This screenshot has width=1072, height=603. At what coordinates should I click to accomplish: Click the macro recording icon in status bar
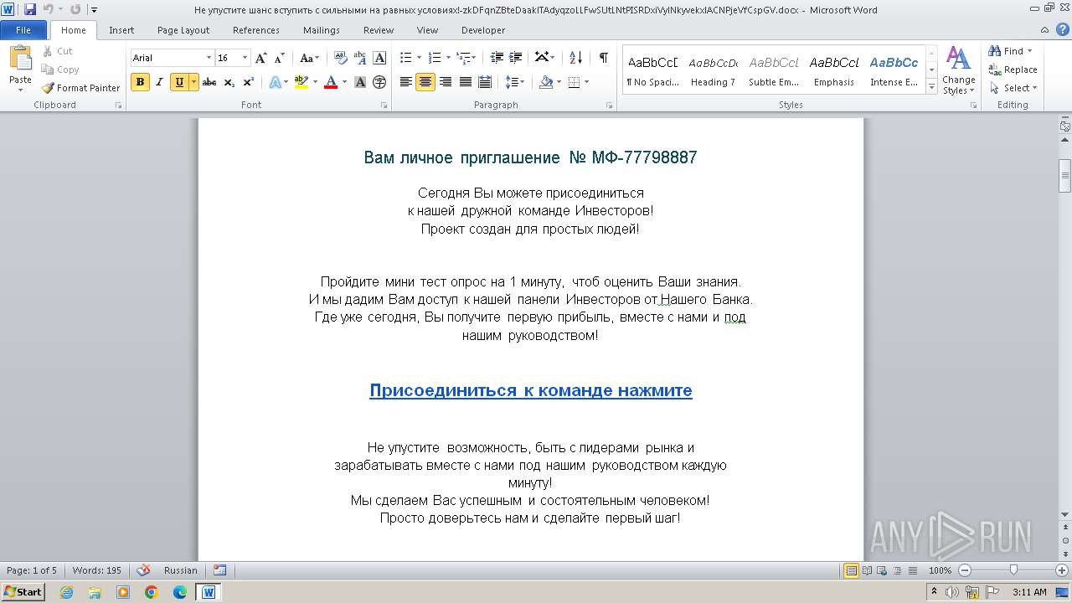(219, 570)
